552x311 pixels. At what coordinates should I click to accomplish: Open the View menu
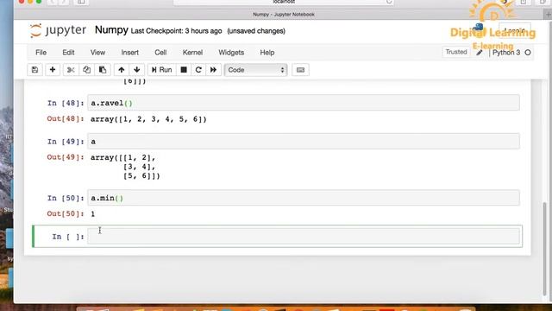coord(97,53)
